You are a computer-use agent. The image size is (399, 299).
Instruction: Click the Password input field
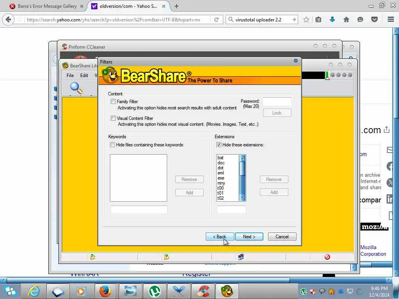277,102
